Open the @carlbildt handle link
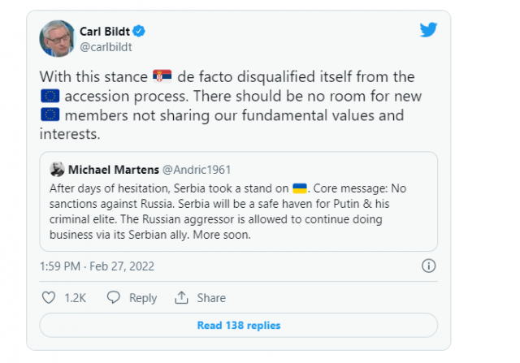520x363 pixels. click(x=106, y=47)
